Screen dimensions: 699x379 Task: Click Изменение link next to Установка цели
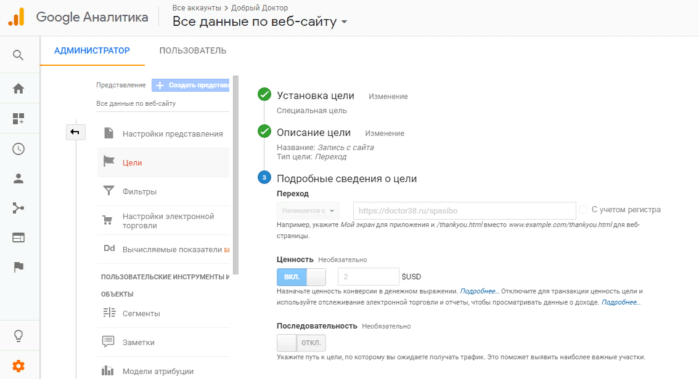tap(388, 97)
